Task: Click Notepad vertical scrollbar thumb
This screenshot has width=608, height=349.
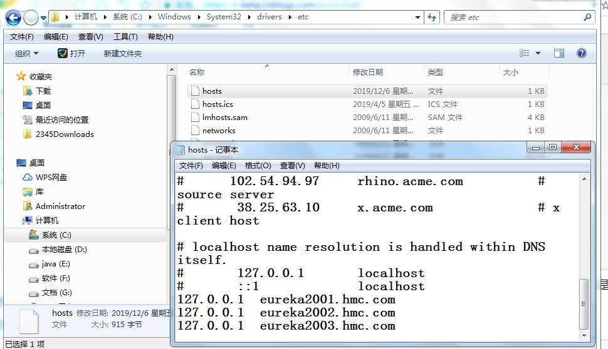Action: (584, 304)
